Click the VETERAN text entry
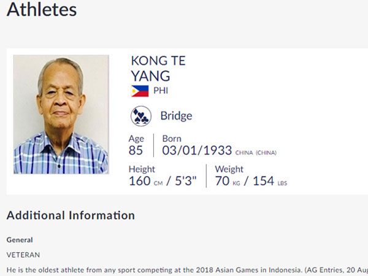This screenshot has width=368, height=276. coord(23,255)
